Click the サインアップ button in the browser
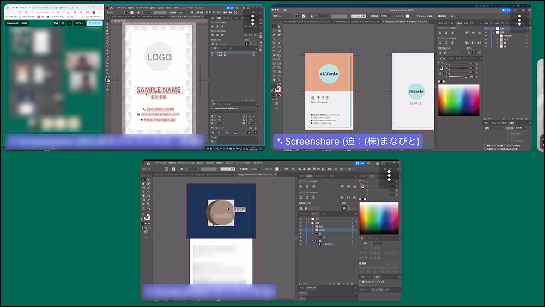The width and height of the screenshot is (545, 307). [x=95, y=23]
